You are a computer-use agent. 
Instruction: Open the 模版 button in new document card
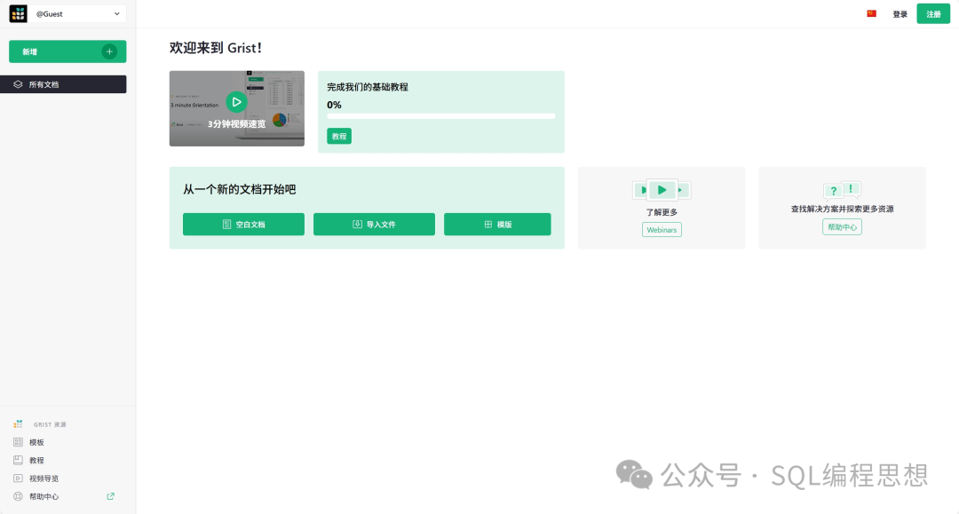point(497,225)
